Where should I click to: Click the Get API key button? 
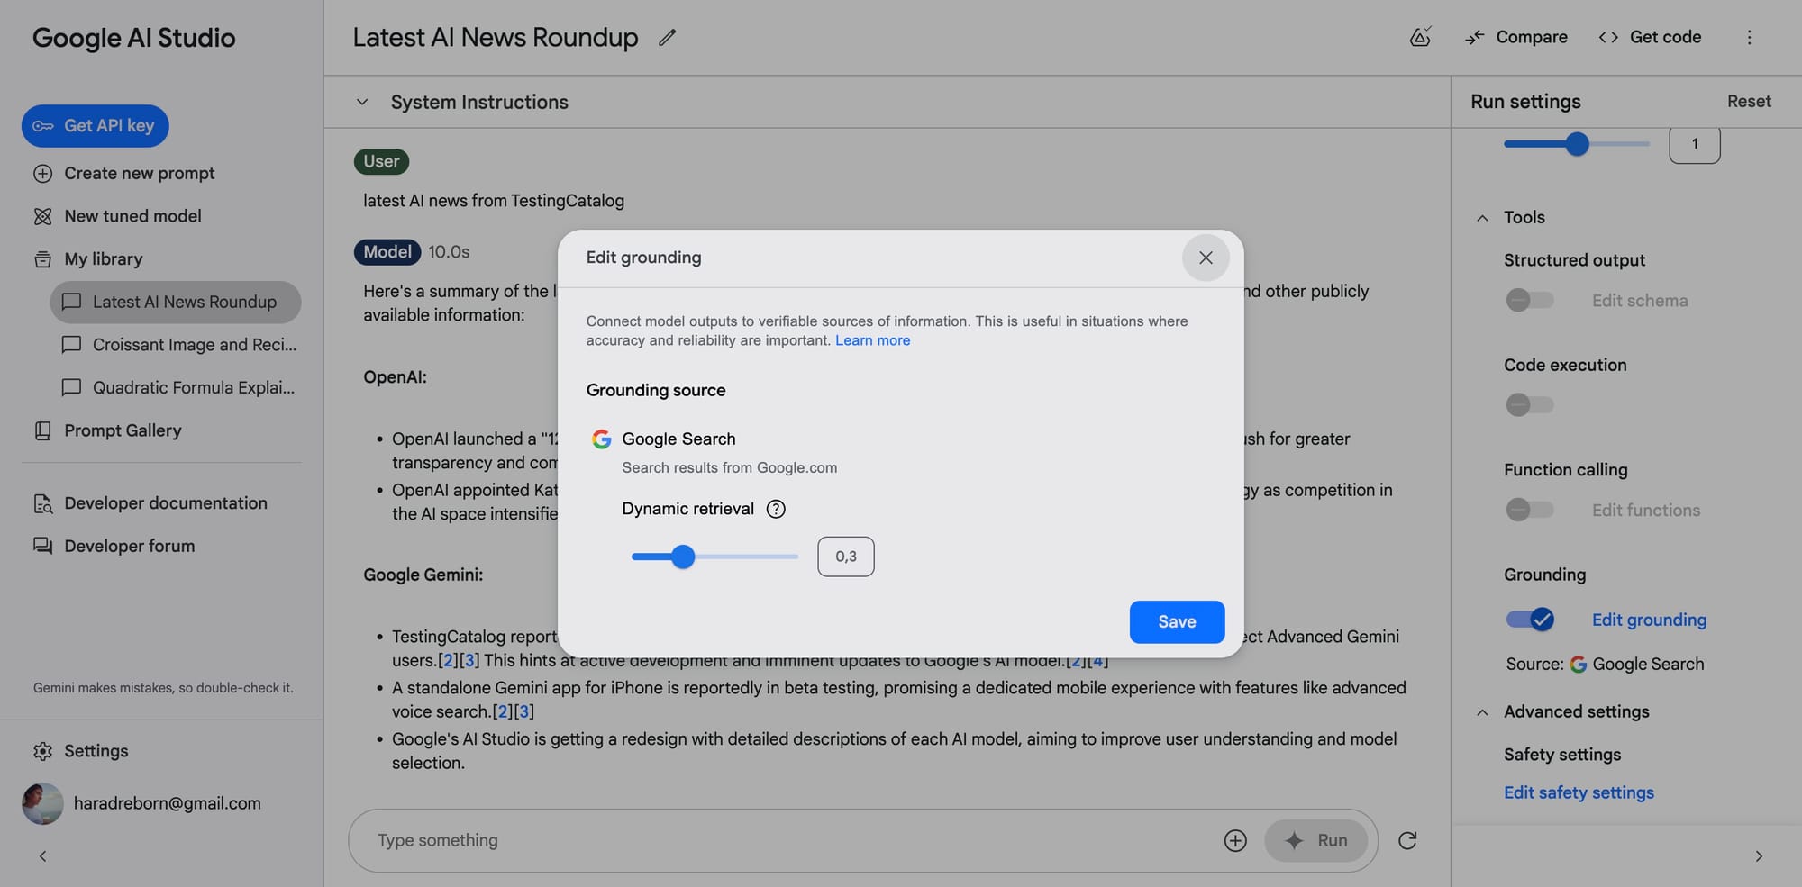click(96, 126)
